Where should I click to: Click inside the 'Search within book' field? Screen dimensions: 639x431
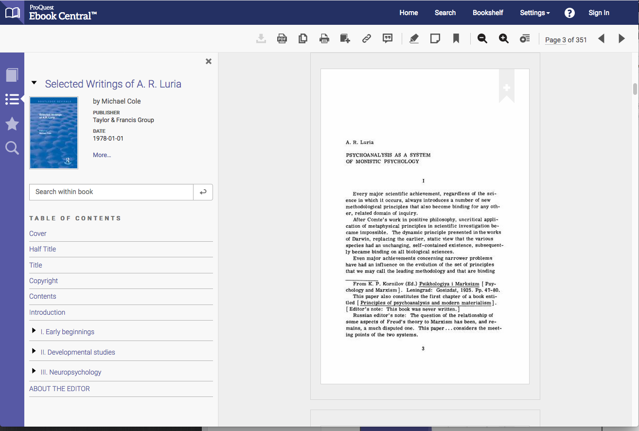[111, 192]
